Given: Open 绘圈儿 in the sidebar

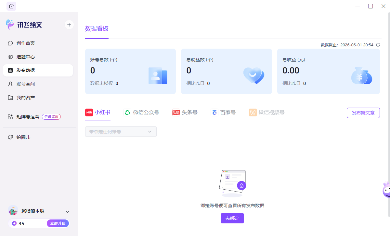Looking at the screenshot, I should 38,137.
